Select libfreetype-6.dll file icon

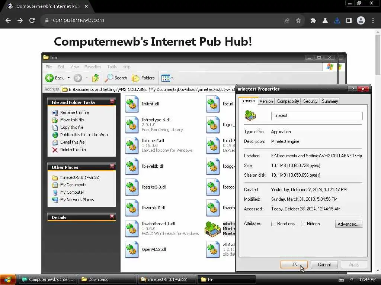[132, 125]
